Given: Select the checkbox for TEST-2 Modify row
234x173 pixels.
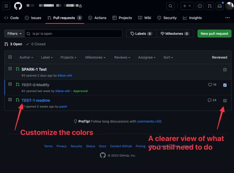Looking at the screenshot, I should [x=10, y=84].
